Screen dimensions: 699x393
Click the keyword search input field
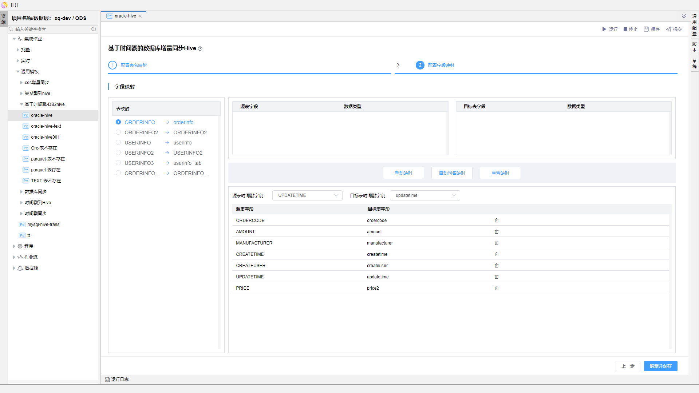click(51, 29)
